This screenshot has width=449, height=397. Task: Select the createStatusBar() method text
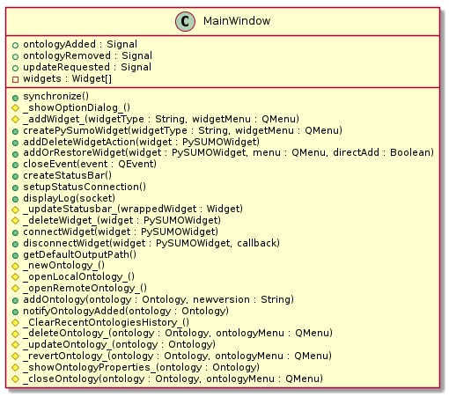[x=68, y=175]
